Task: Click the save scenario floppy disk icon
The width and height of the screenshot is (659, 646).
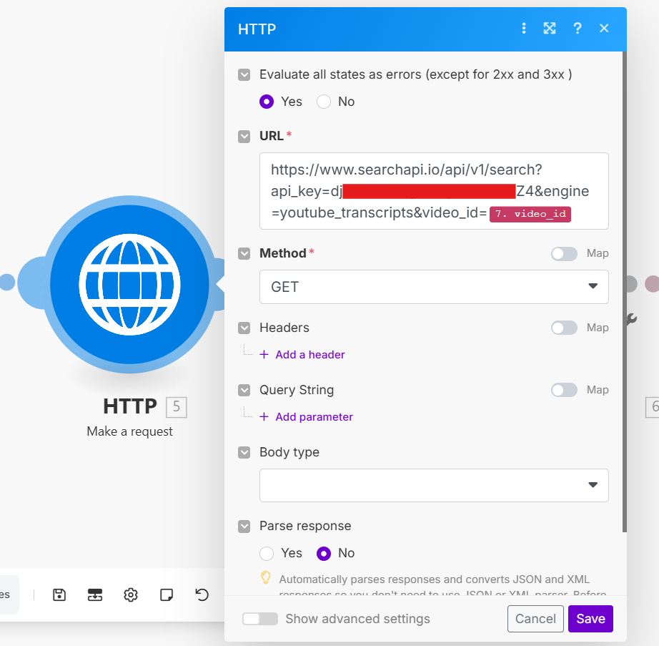Action: [x=59, y=594]
